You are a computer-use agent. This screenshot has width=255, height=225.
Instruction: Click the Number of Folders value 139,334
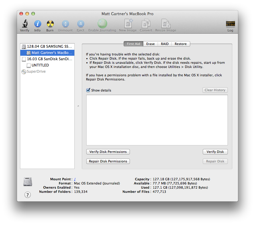point(81,192)
